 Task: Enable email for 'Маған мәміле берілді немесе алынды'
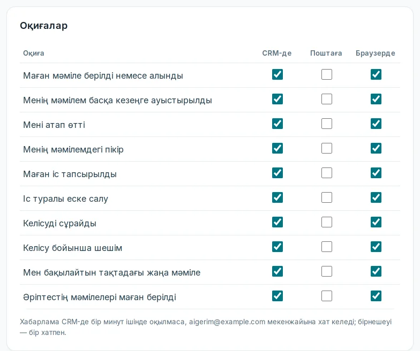pyautogui.click(x=327, y=74)
